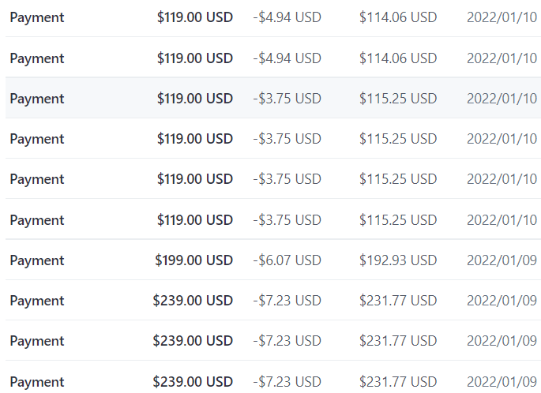Click Payment label in the topmost row
This screenshot has width=541, height=393.
(x=37, y=17)
